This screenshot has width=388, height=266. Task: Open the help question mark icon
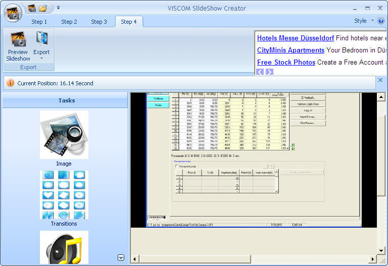(381, 21)
